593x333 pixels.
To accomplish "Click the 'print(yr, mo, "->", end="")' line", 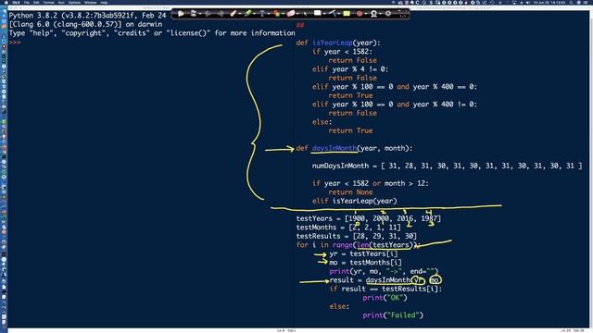I will (384, 271).
